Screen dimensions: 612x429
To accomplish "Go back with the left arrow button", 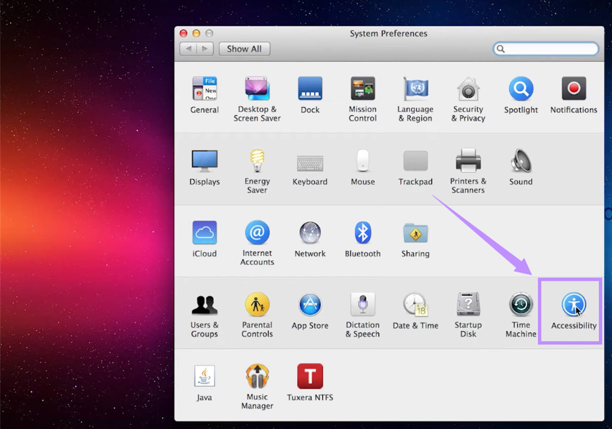I will pyautogui.click(x=188, y=49).
